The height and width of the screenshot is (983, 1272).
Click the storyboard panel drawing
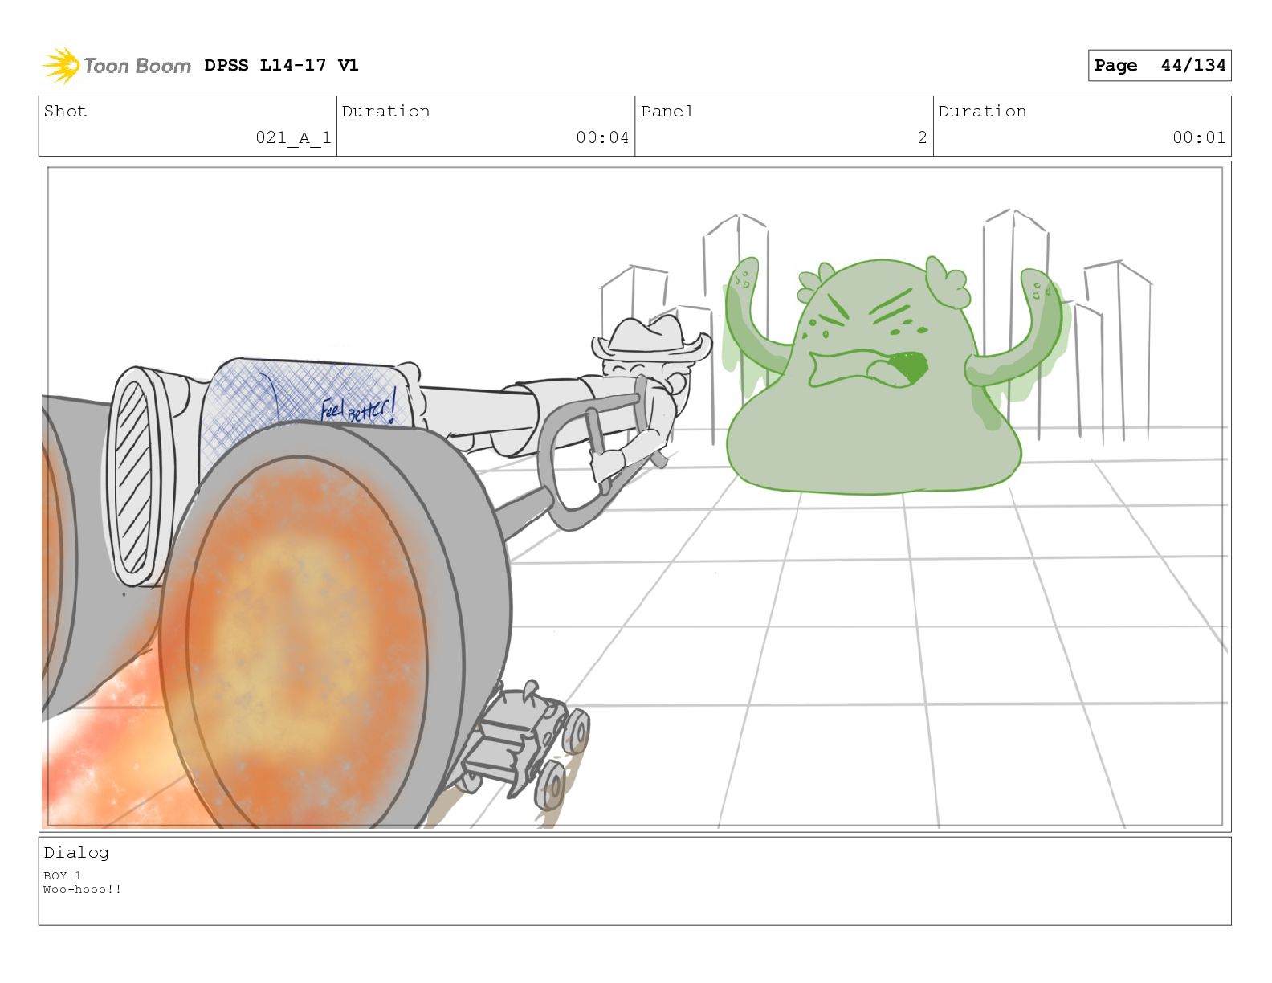[x=634, y=496]
